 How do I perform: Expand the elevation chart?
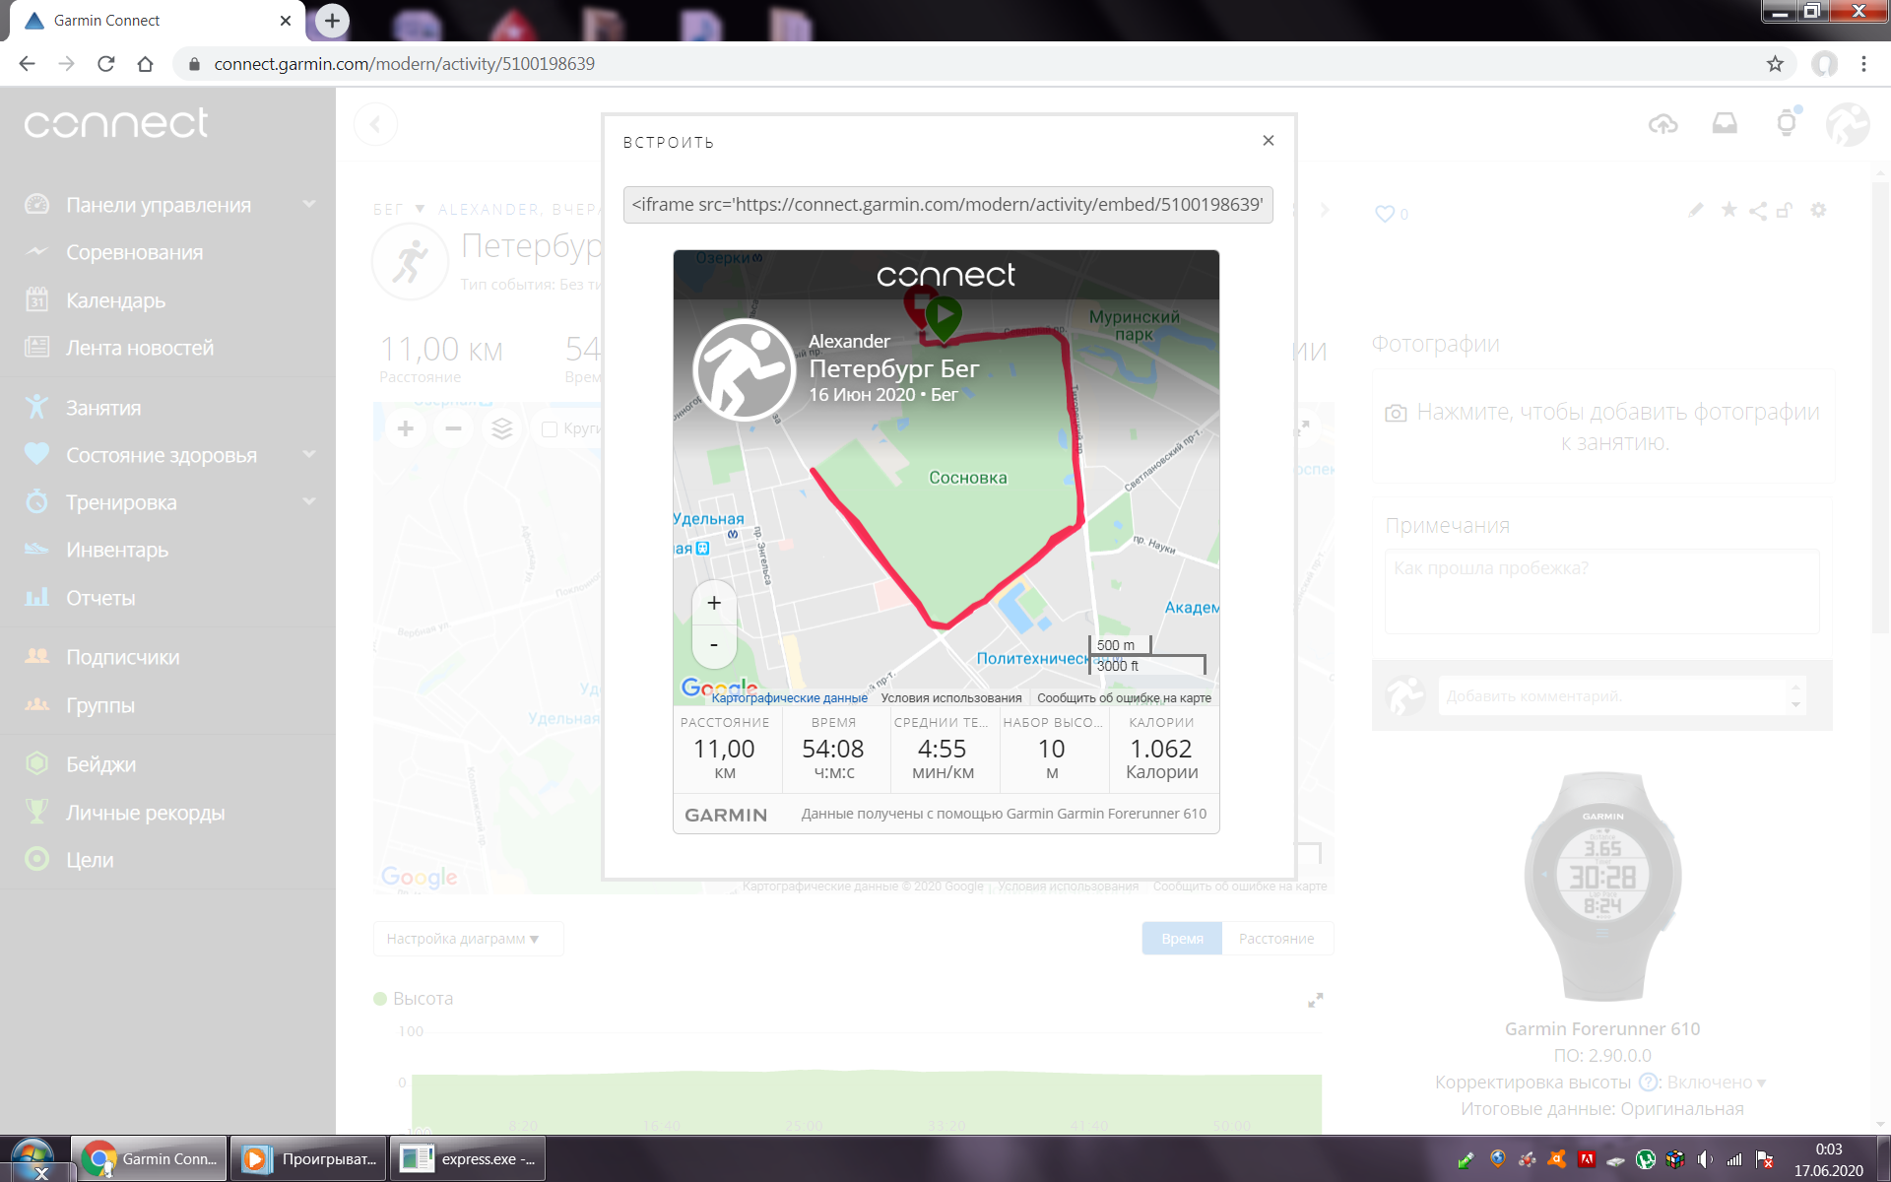1315,1000
